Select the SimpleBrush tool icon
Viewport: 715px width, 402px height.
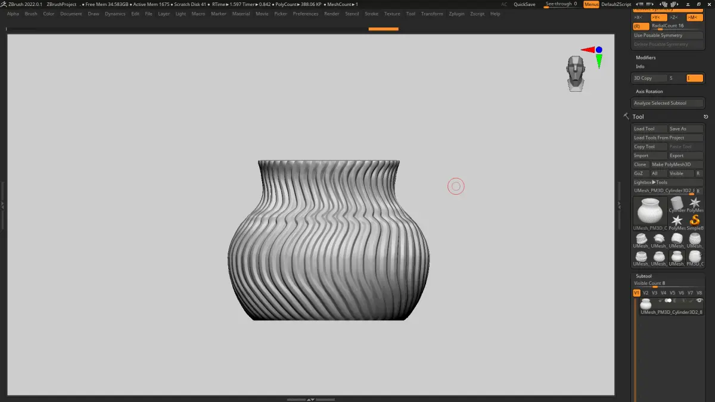tap(695, 222)
